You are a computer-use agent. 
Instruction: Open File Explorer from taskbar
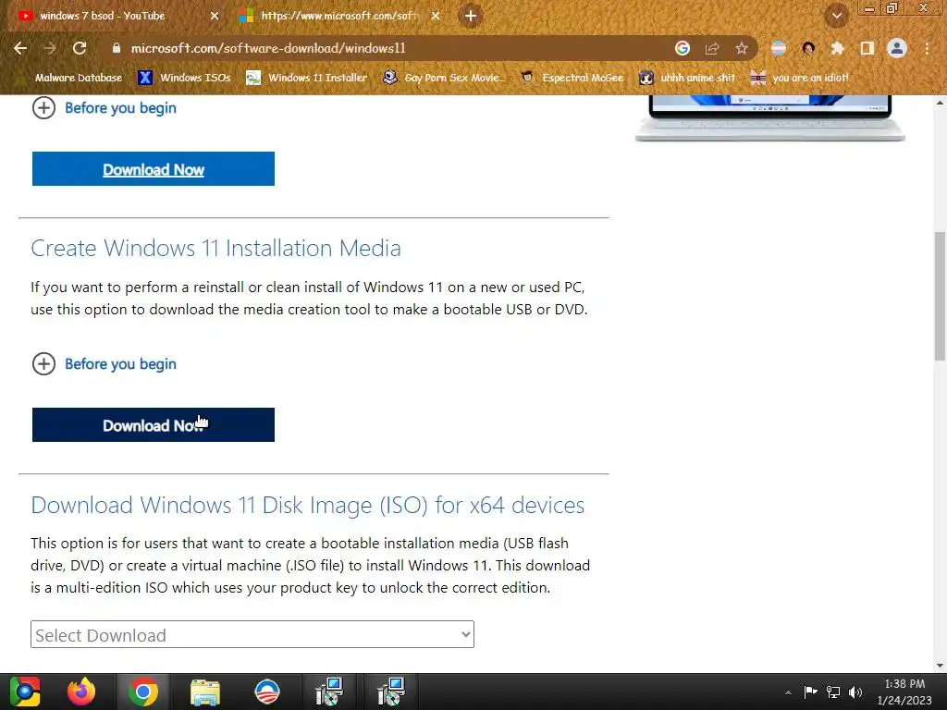pos(205,692)
